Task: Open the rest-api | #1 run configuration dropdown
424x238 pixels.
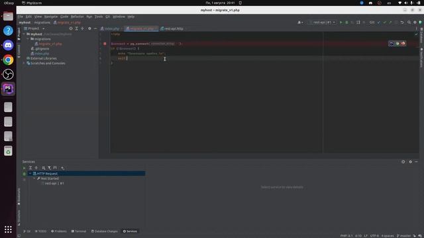Action: pos(323,22)
